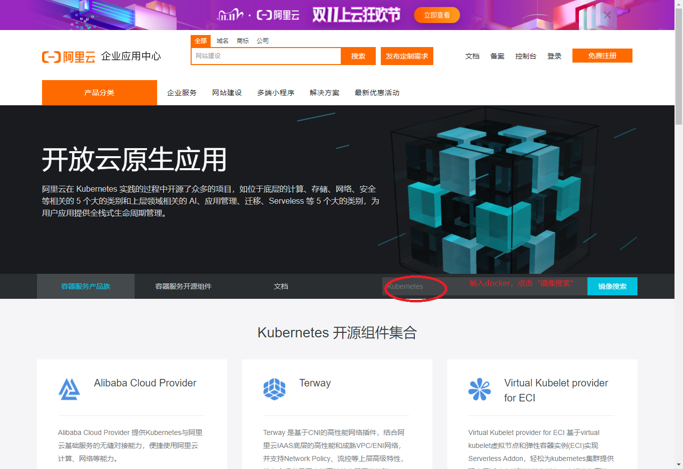Open the 企业服务 menu item
Screen dimensions: 683x469
coord(181,93)
